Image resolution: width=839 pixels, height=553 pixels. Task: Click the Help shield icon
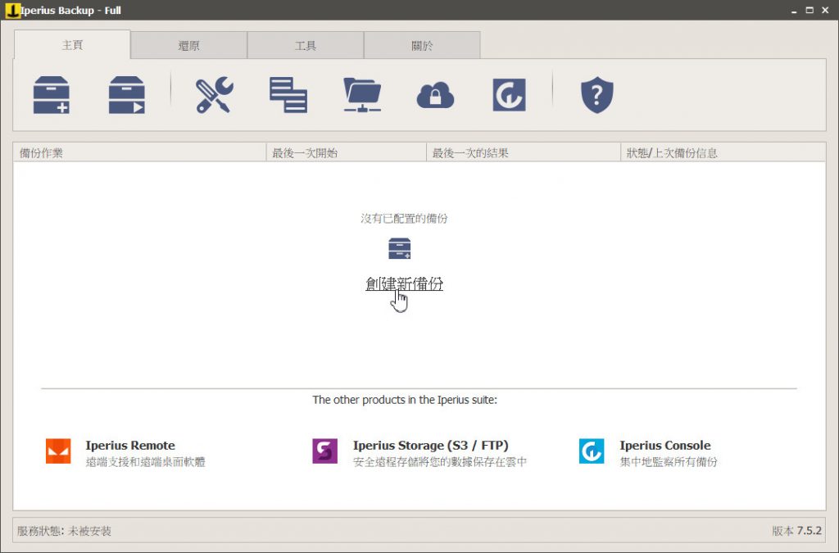coord(596,94)
